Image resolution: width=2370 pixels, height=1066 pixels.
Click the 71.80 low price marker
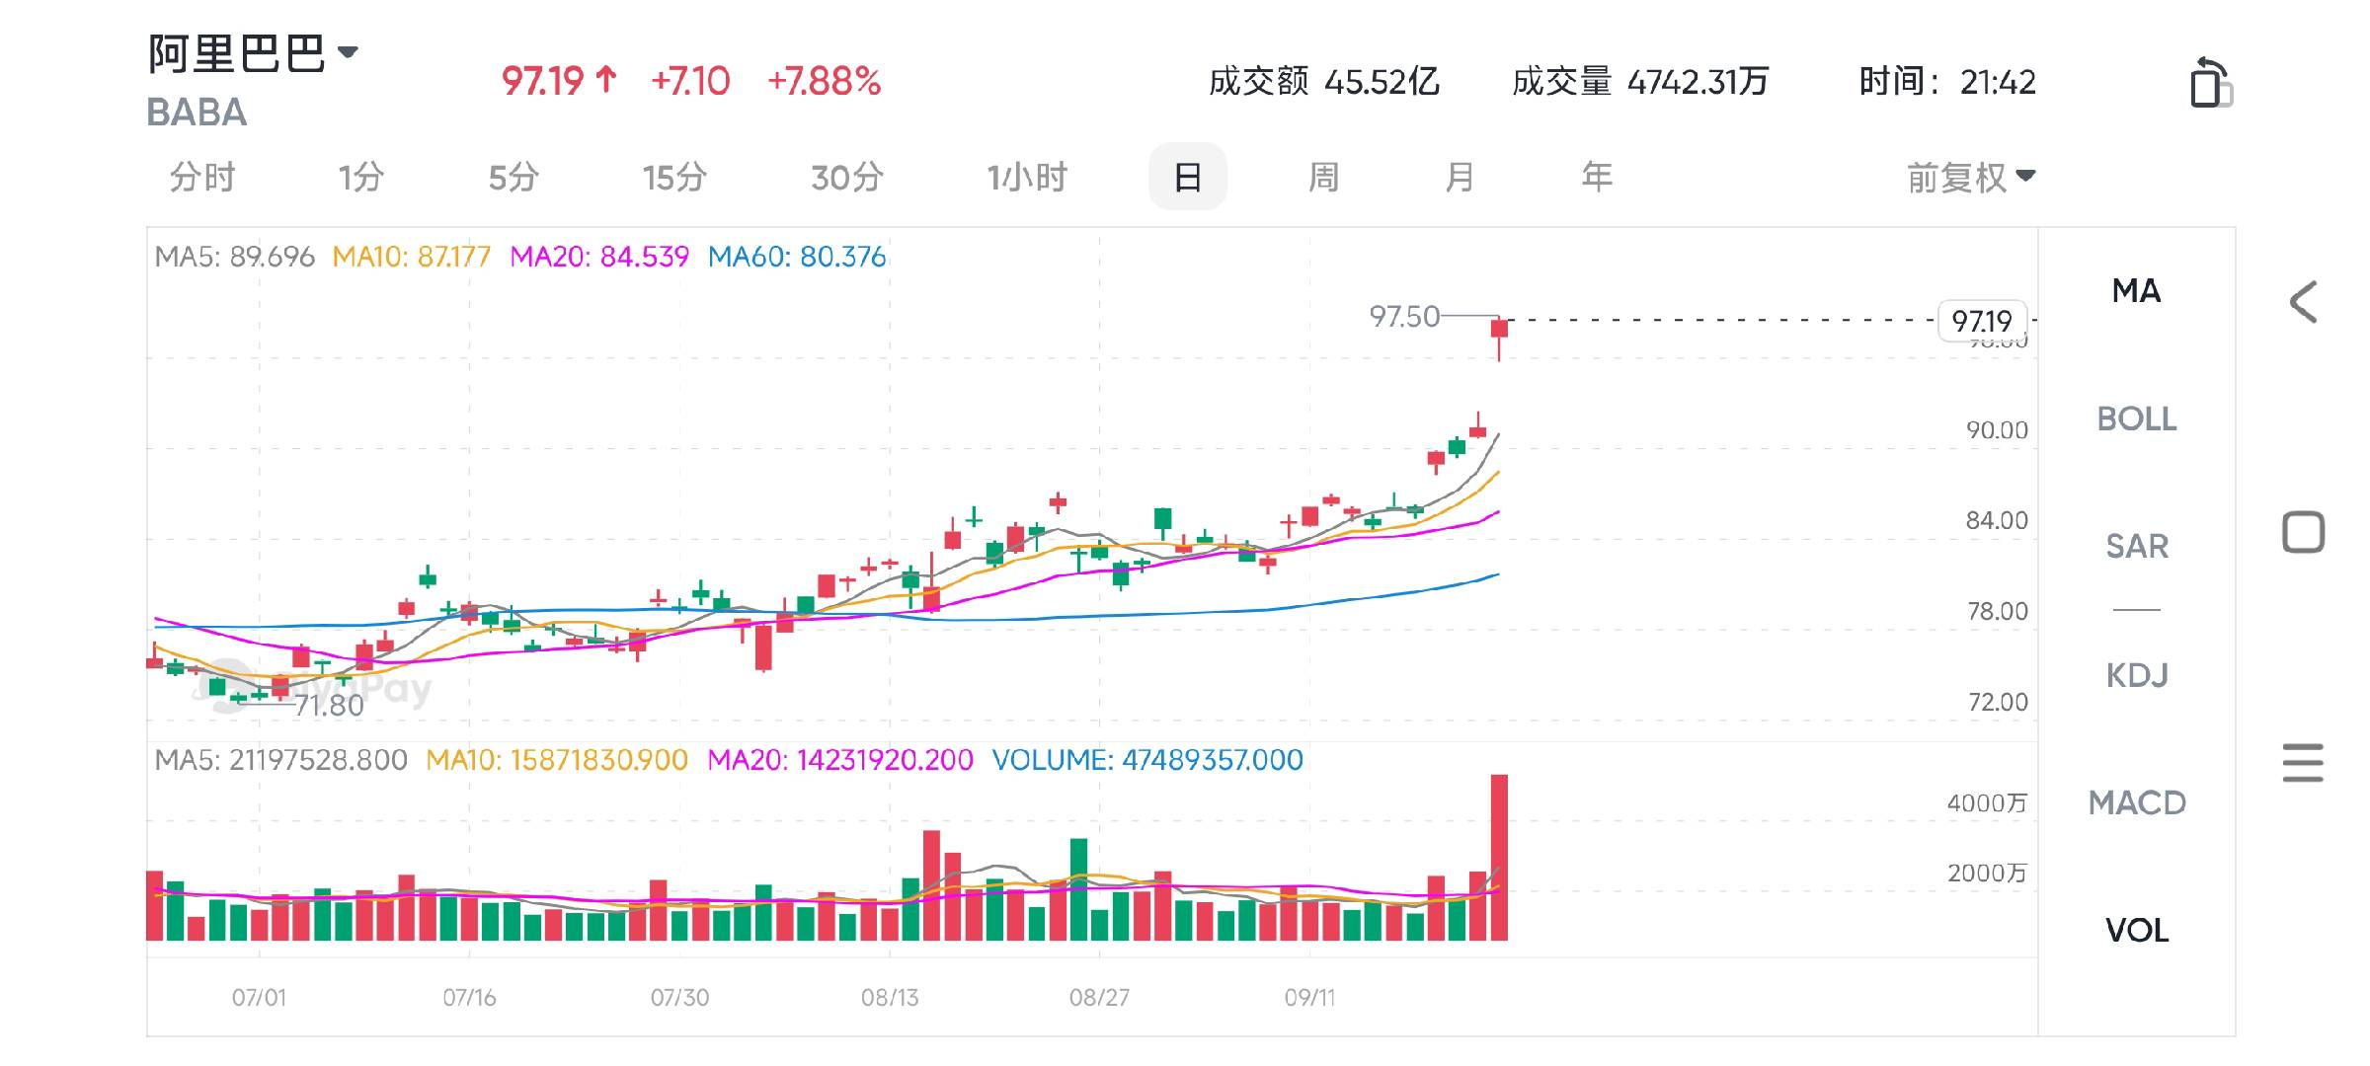point(329,706)
